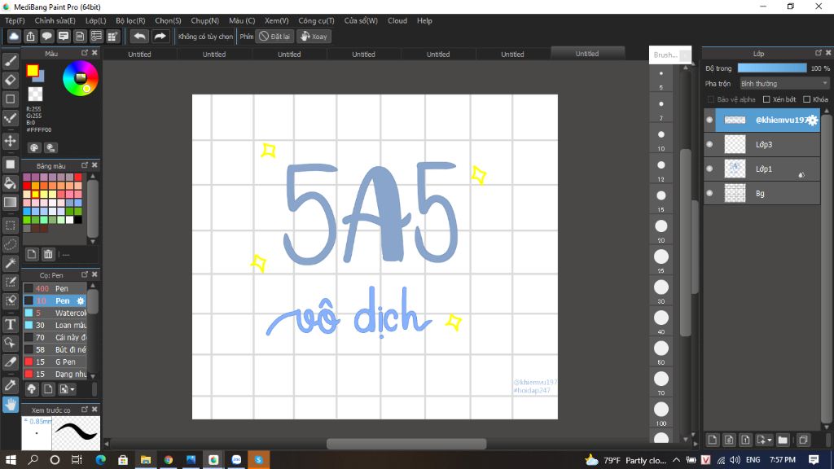Click the layer folder icon

pos(783,440)
